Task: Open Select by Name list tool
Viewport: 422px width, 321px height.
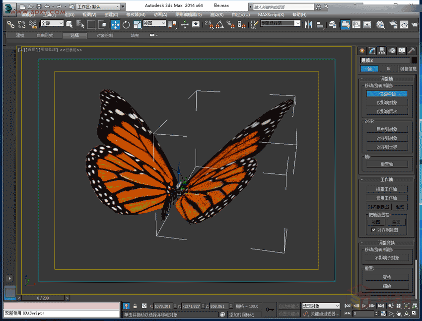Action: tap(80, 24)
